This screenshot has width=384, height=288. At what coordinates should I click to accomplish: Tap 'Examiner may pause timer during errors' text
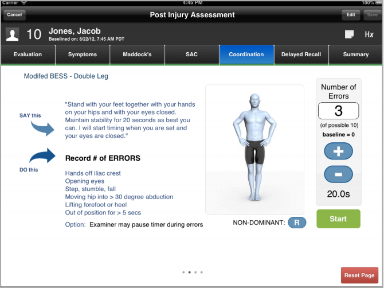[x=146, y=224]
